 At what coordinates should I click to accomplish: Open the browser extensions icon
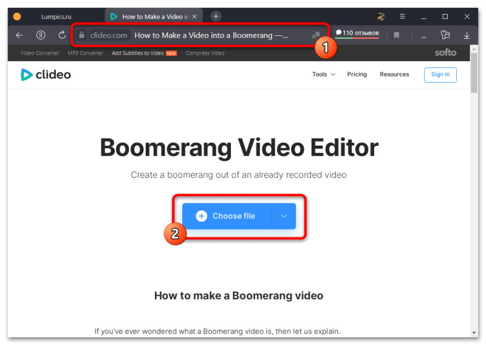pyautogui.click(x=445, y=35)
